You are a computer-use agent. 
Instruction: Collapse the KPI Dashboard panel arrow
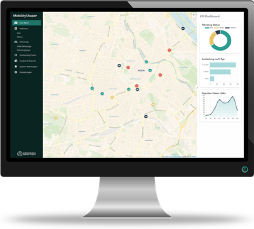(x=197, y=87)
